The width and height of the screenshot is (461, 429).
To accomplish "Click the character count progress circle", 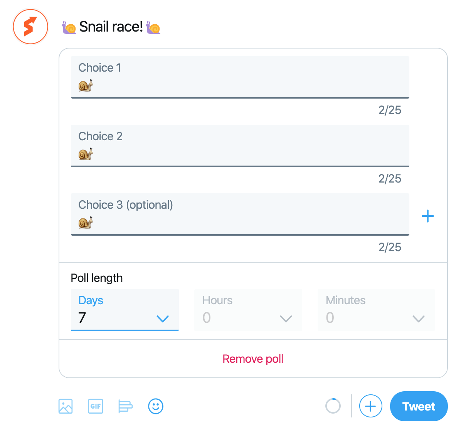I will click(x=333, y=406).
